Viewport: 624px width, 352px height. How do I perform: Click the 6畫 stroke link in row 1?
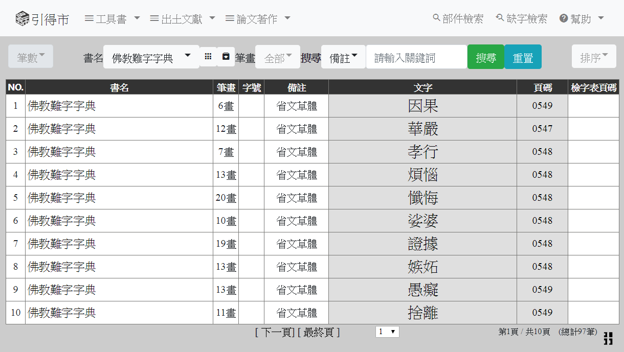tap(226, 106)
